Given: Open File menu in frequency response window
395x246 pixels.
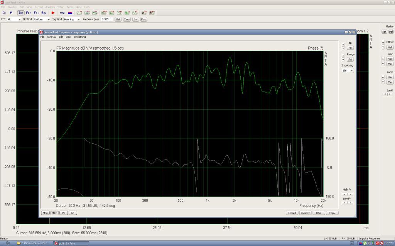Looking at the screenshot, I should (x=42, y=37).
